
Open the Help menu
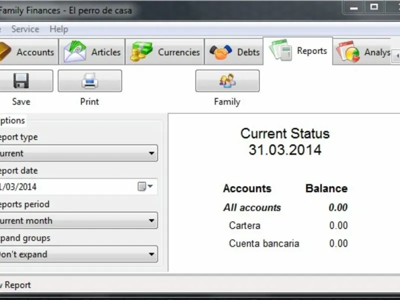pos(59,29)
